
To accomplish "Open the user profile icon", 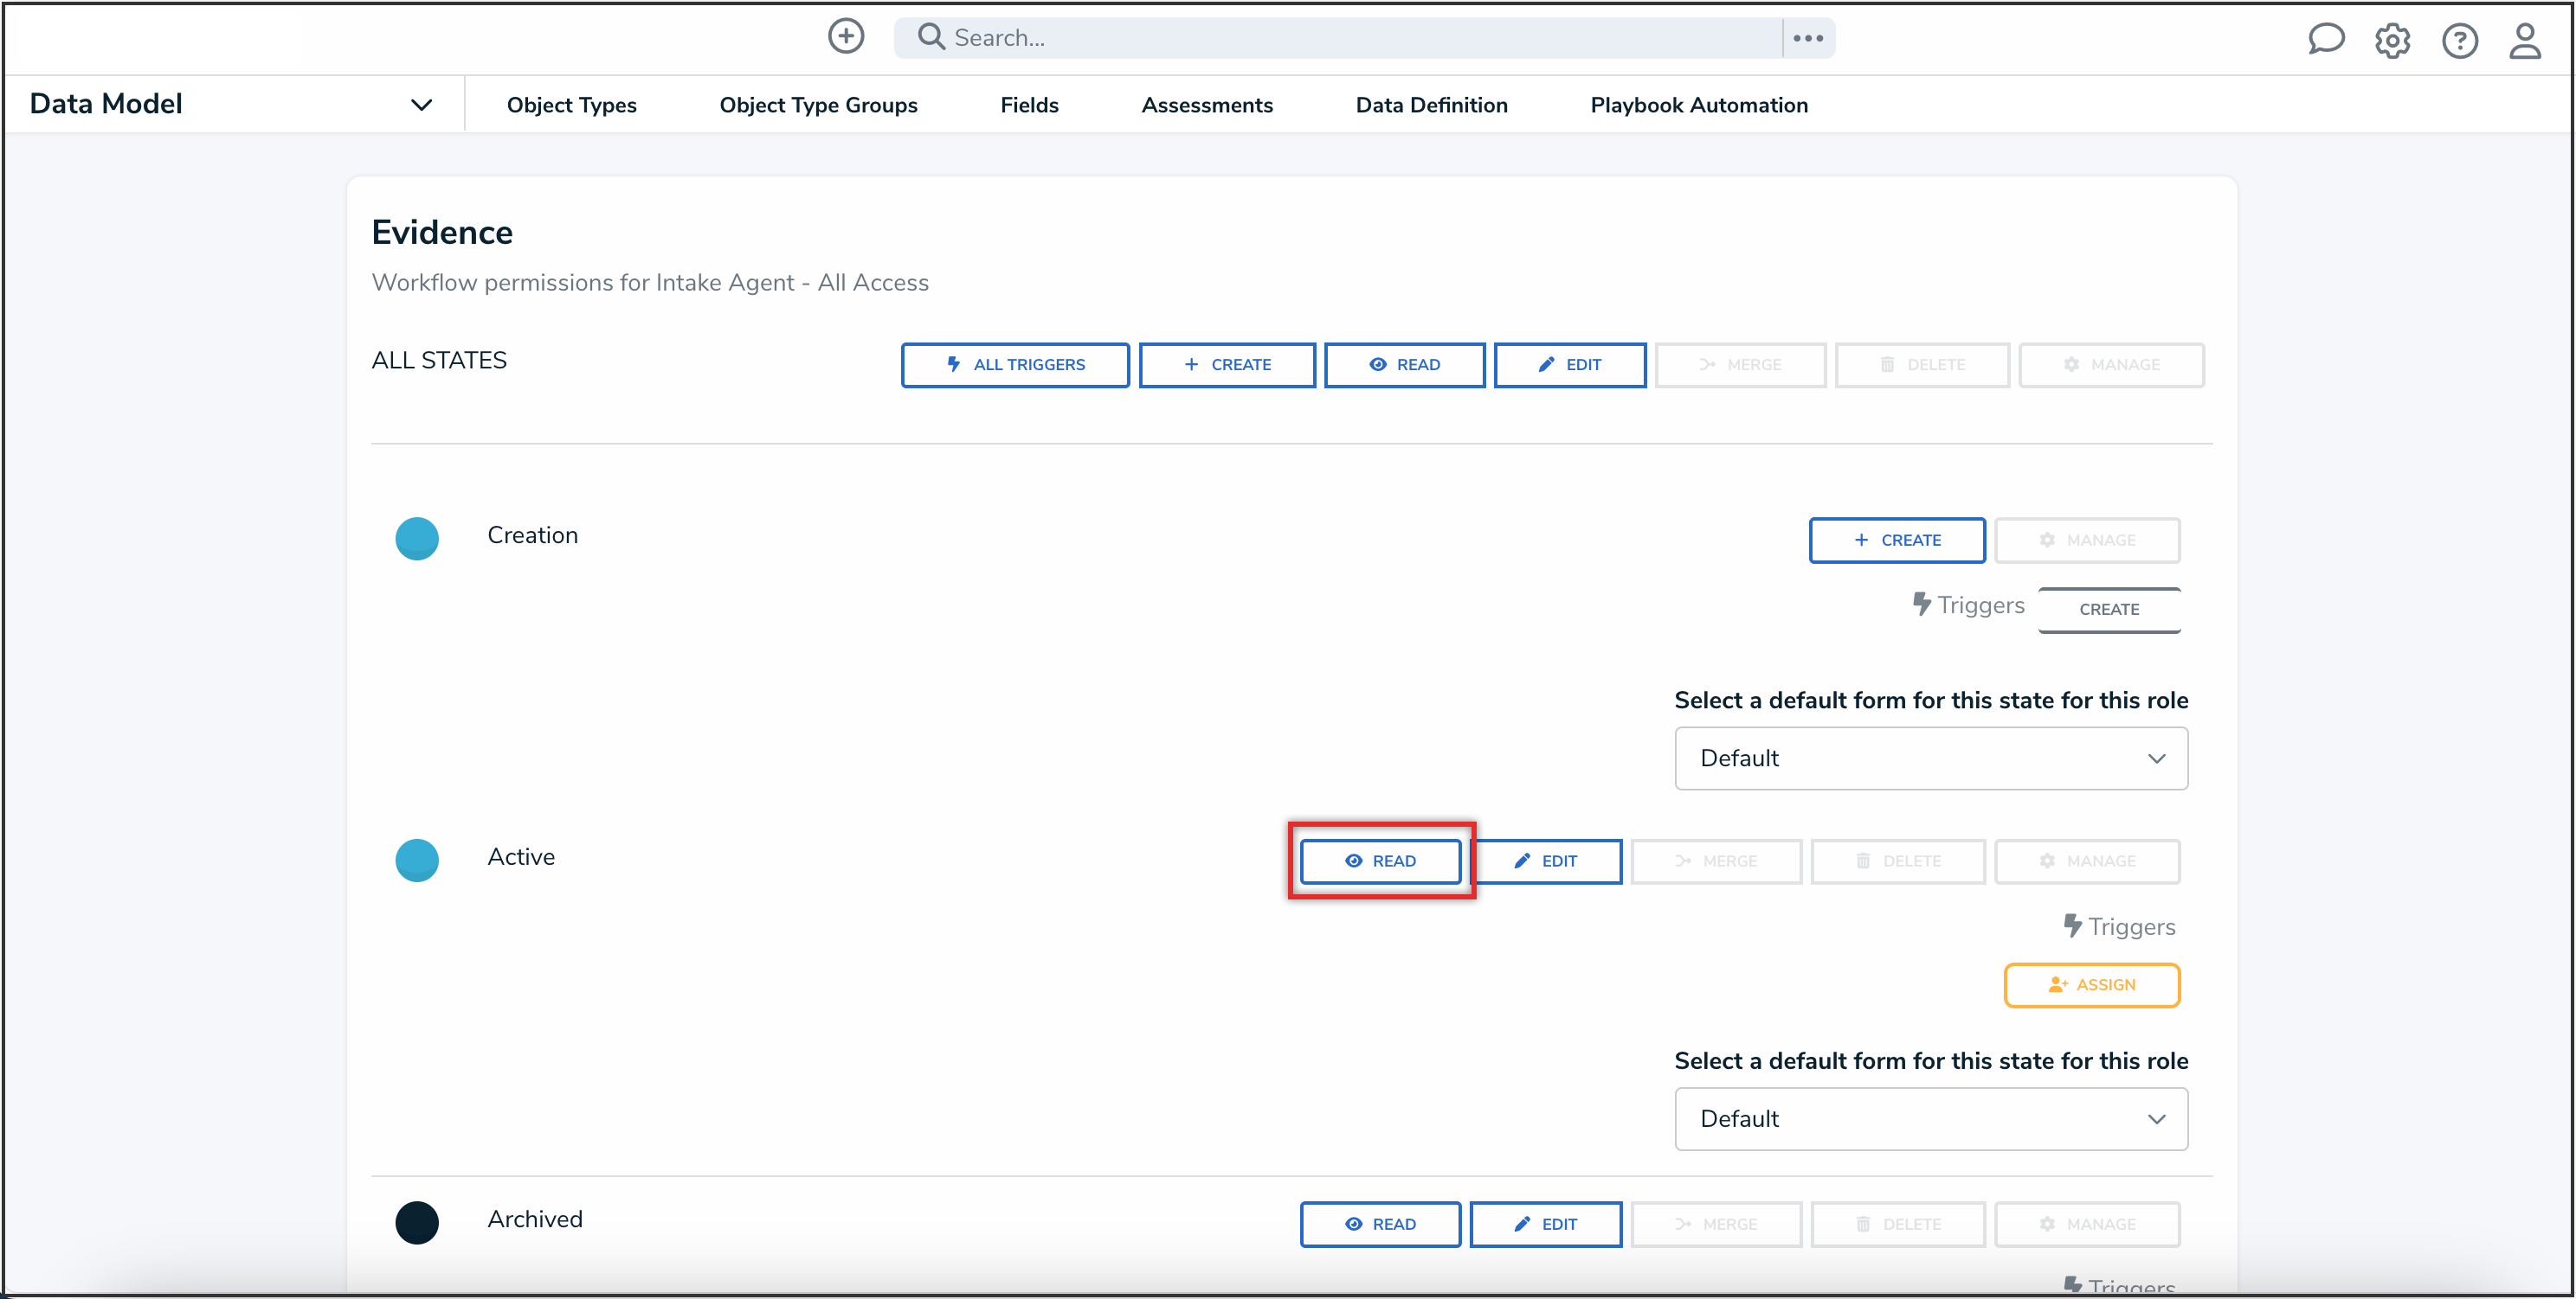I will click(2525, 41).
